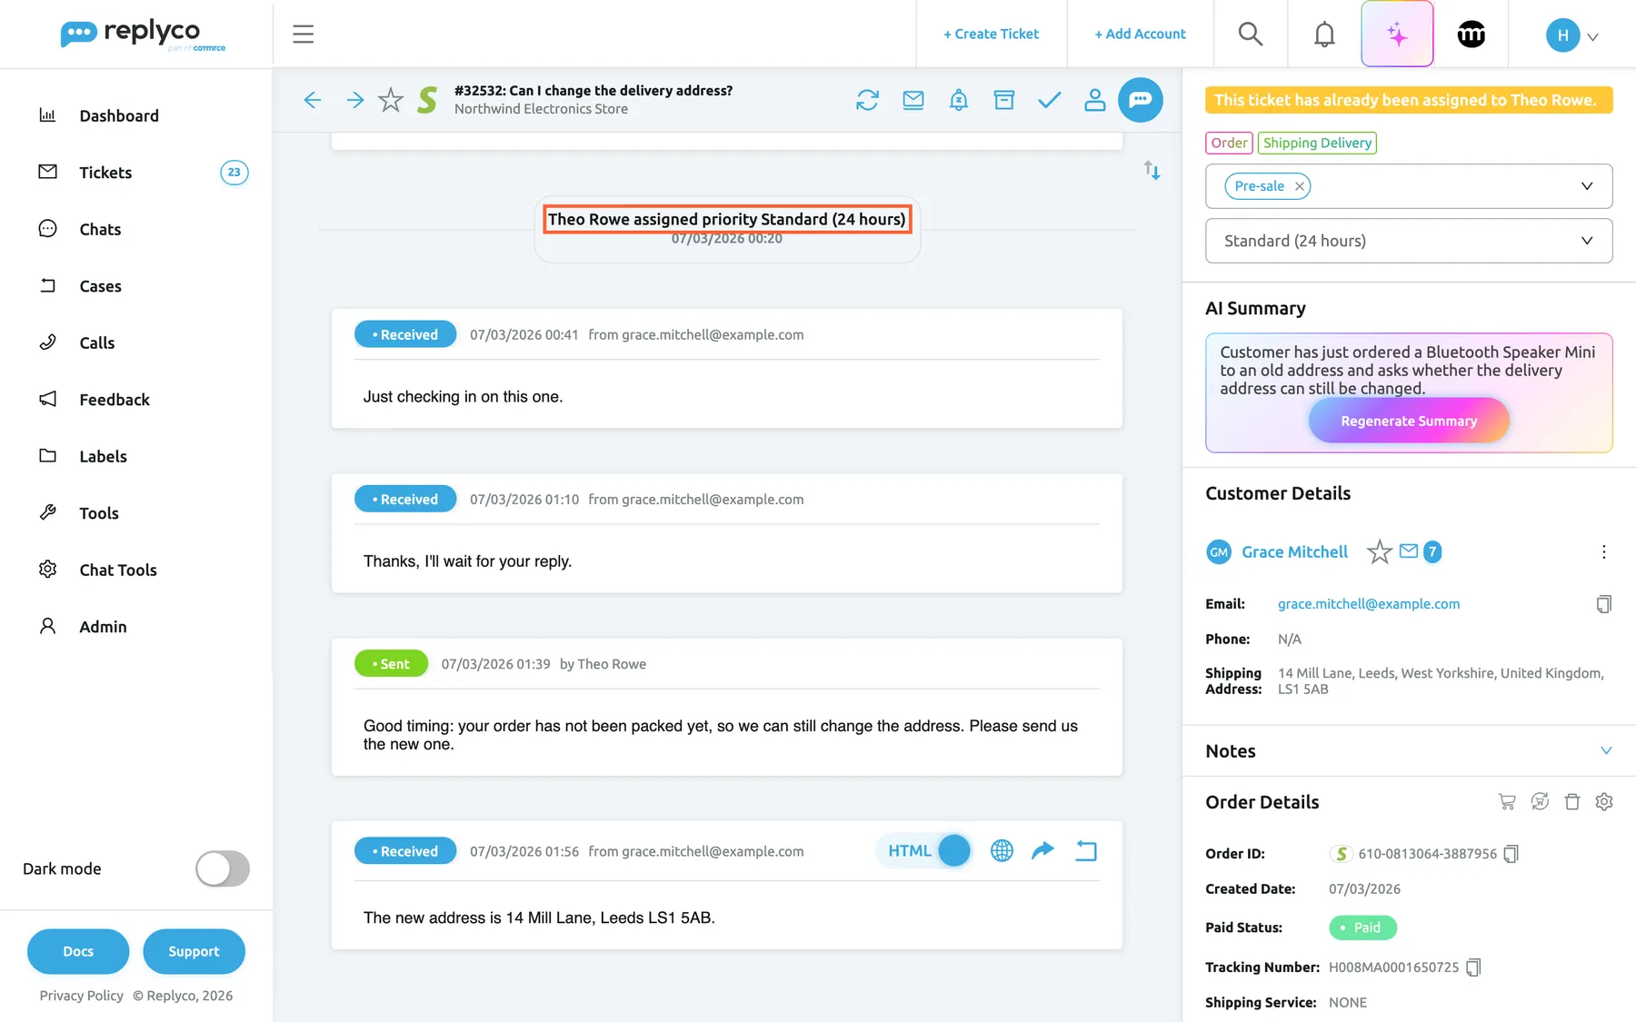Mark ticket resolved with checkmark
The image size is (1636, 1022).
[1050, 100]
